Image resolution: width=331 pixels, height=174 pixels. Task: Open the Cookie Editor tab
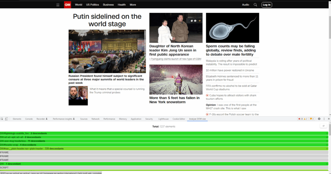[x=178, y=119]
